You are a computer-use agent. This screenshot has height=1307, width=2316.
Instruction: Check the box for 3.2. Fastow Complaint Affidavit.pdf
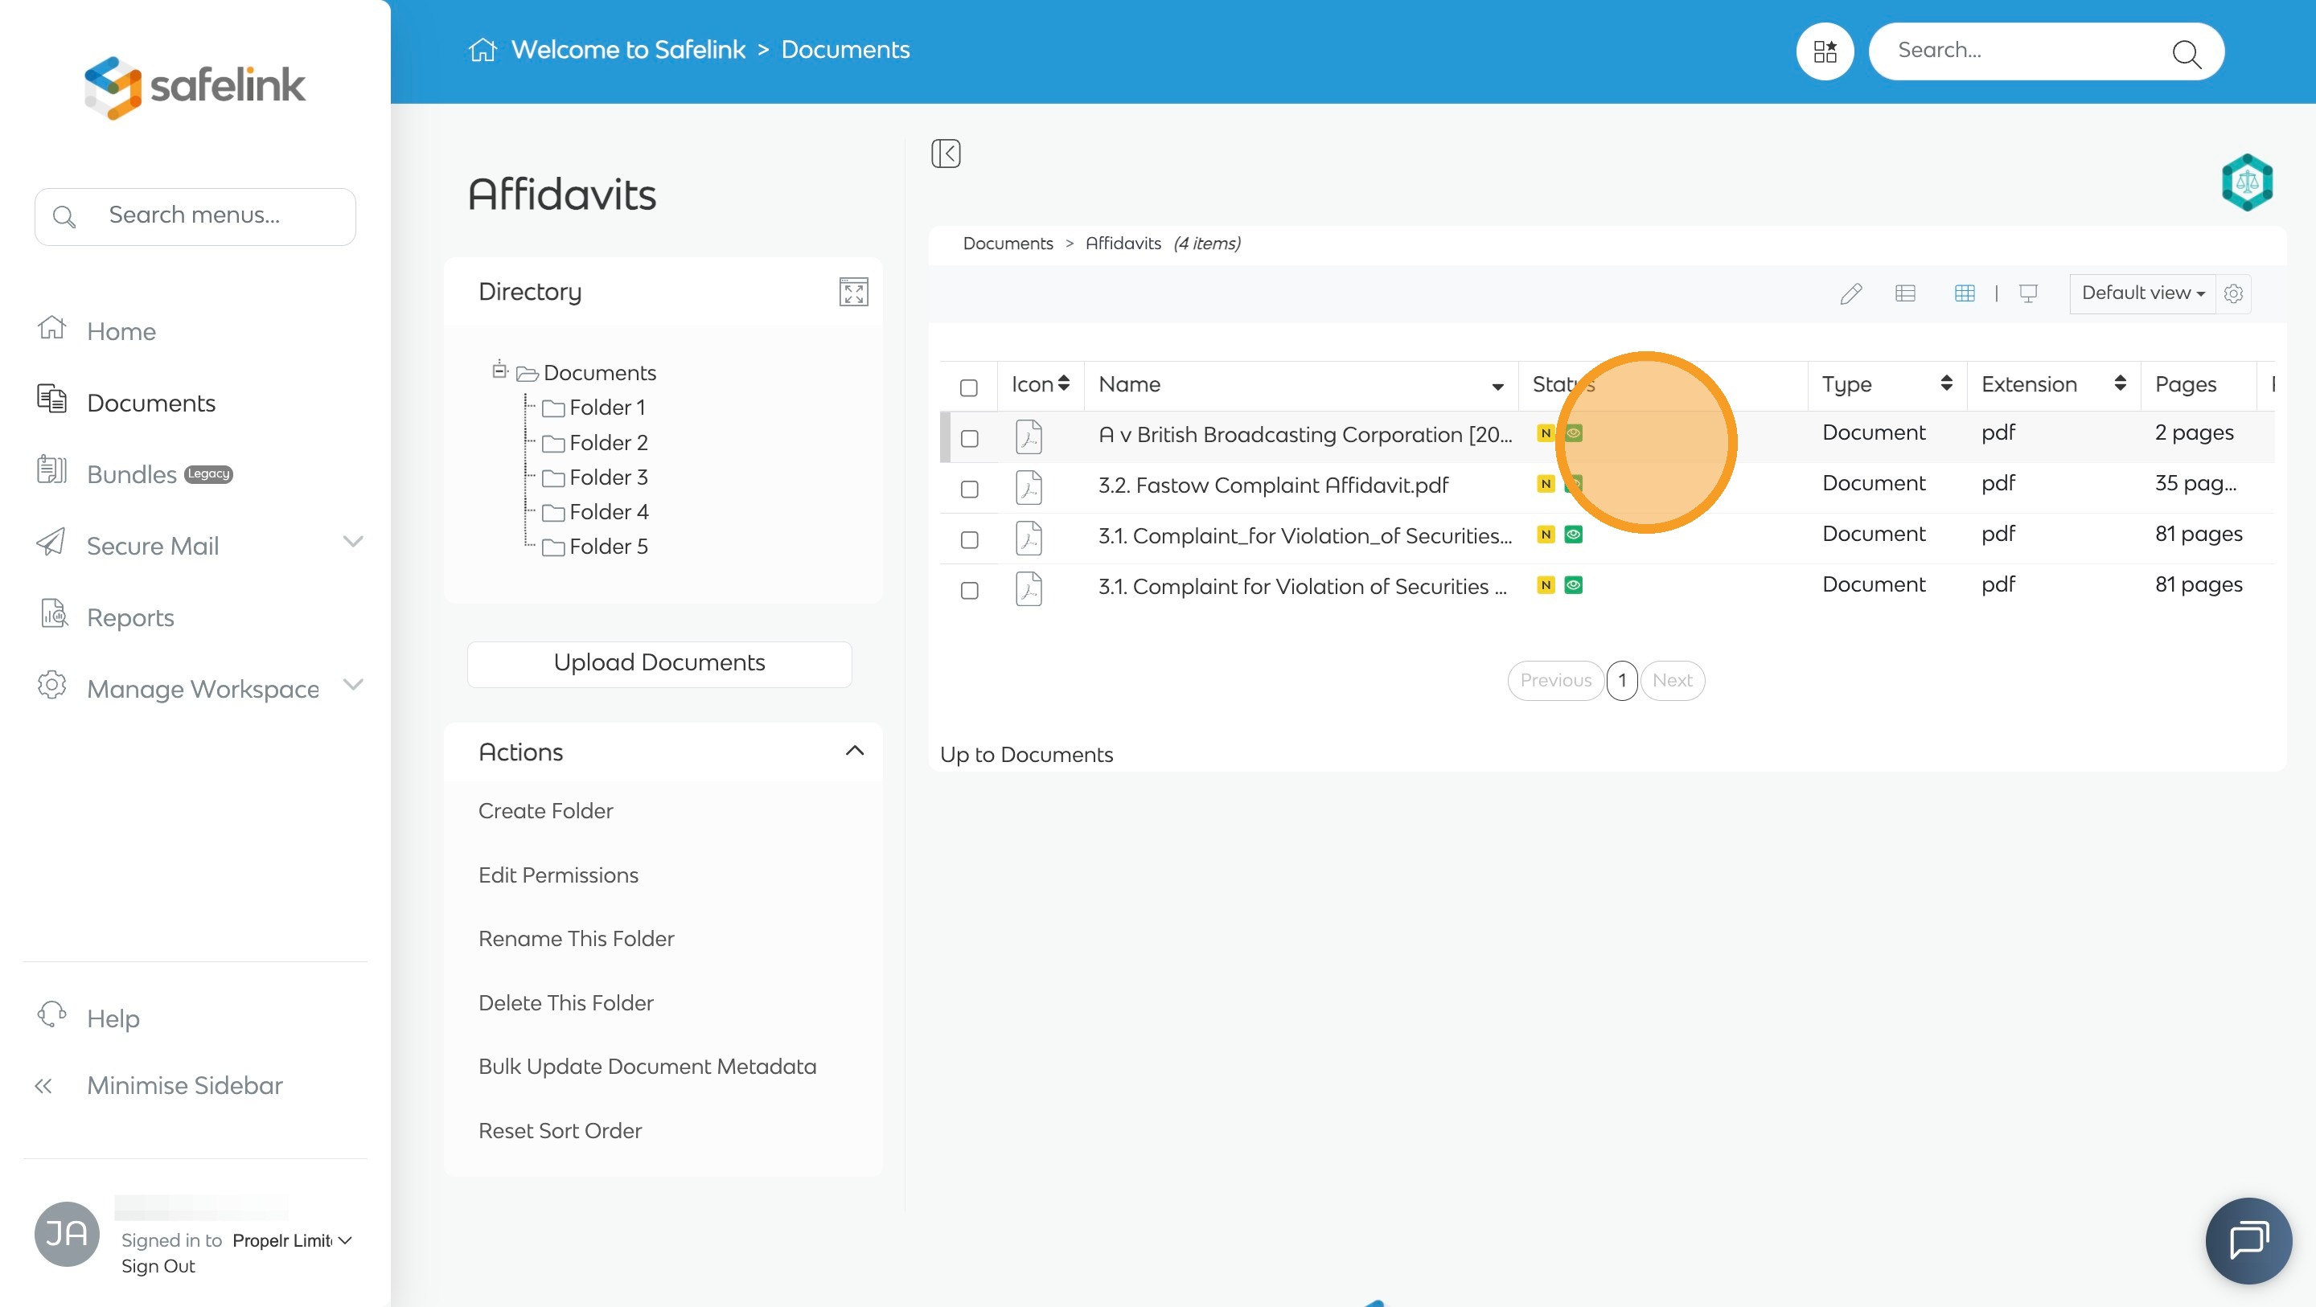point(969,489)
